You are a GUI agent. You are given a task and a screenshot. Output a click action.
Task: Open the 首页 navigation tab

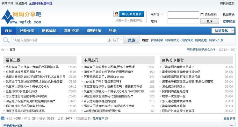pos(8,31)
